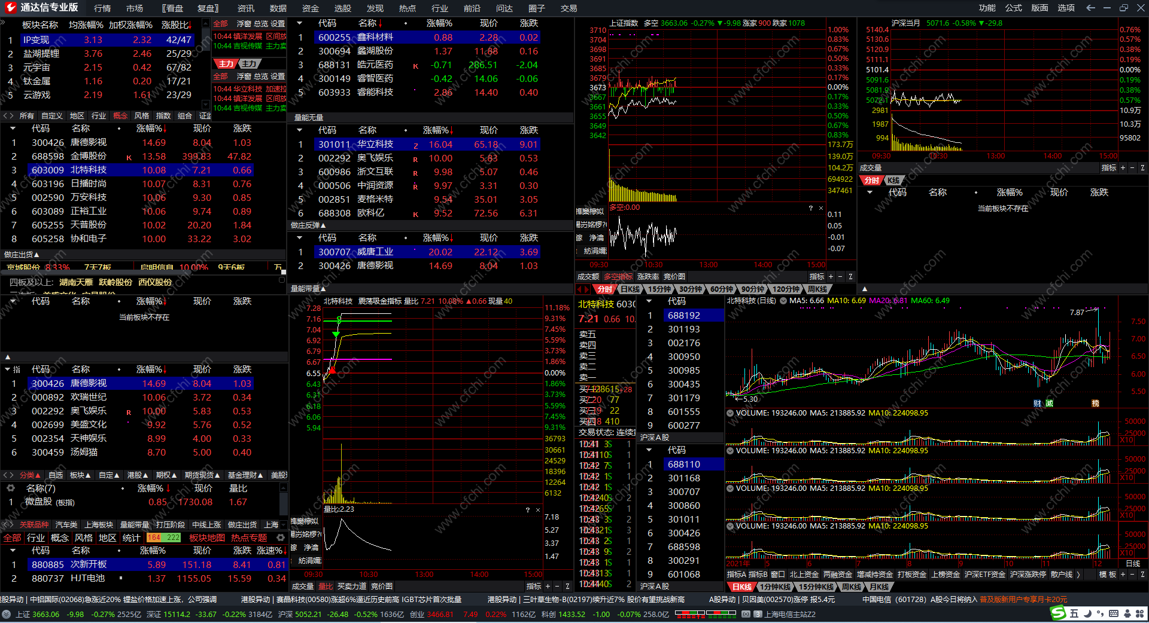Open the 选项 menu

[1066, 8]
